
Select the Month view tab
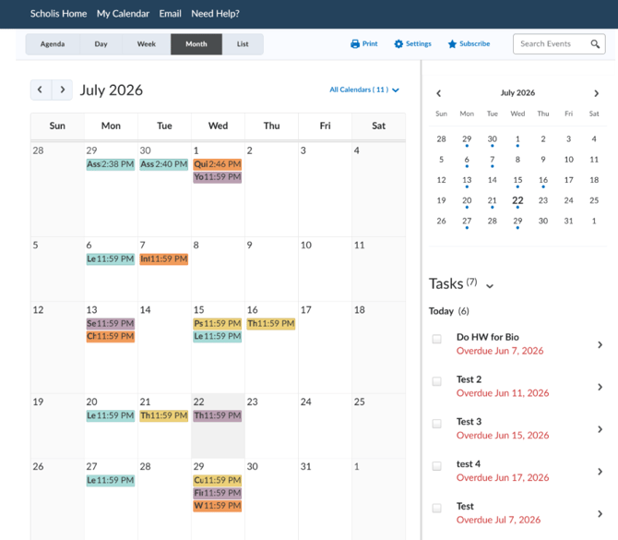pyautogui.click(x=196, y=43)
